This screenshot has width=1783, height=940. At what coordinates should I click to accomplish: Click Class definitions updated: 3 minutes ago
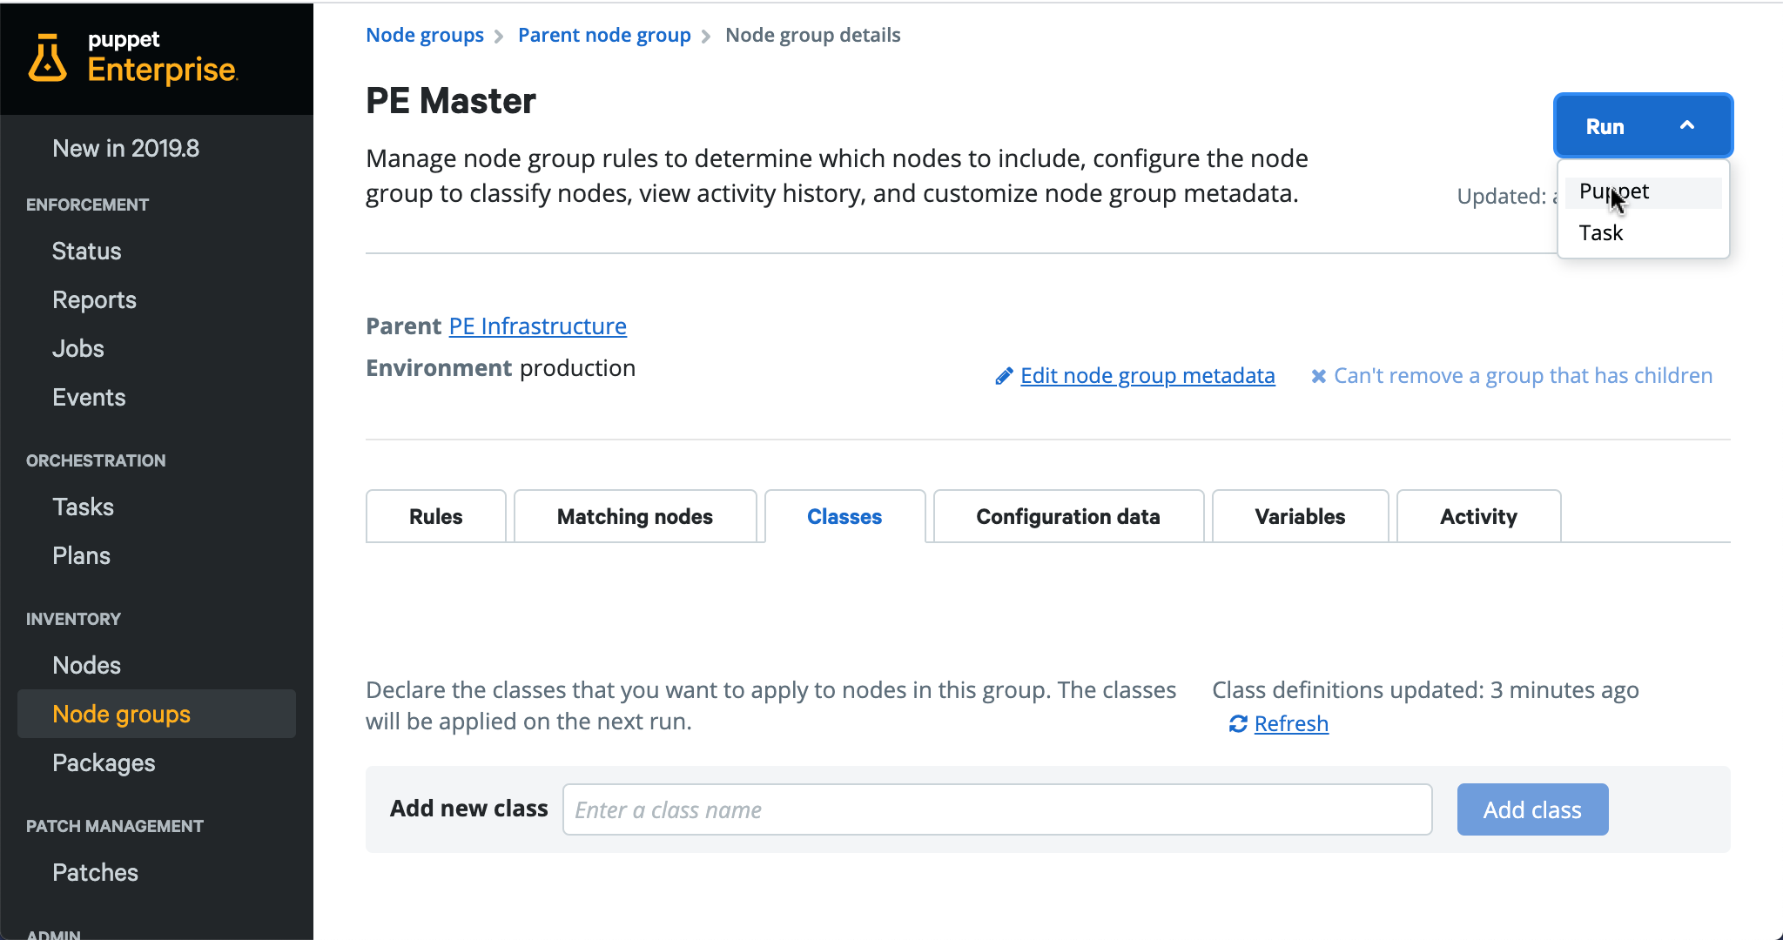tap(1425, 690)
